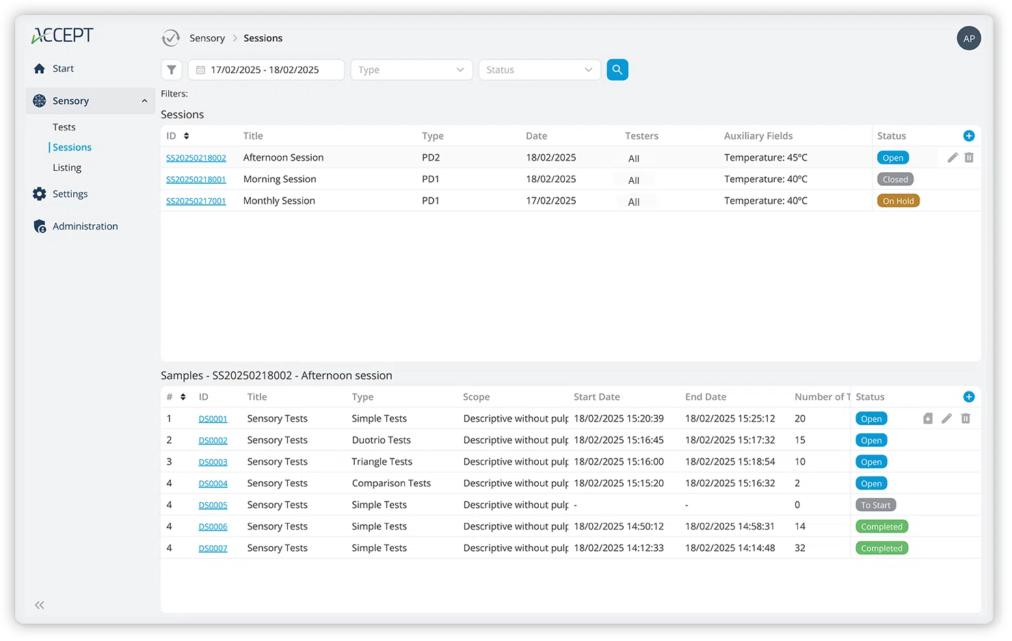Download sample DS0001 via download icon

click(x=927, y=419)
